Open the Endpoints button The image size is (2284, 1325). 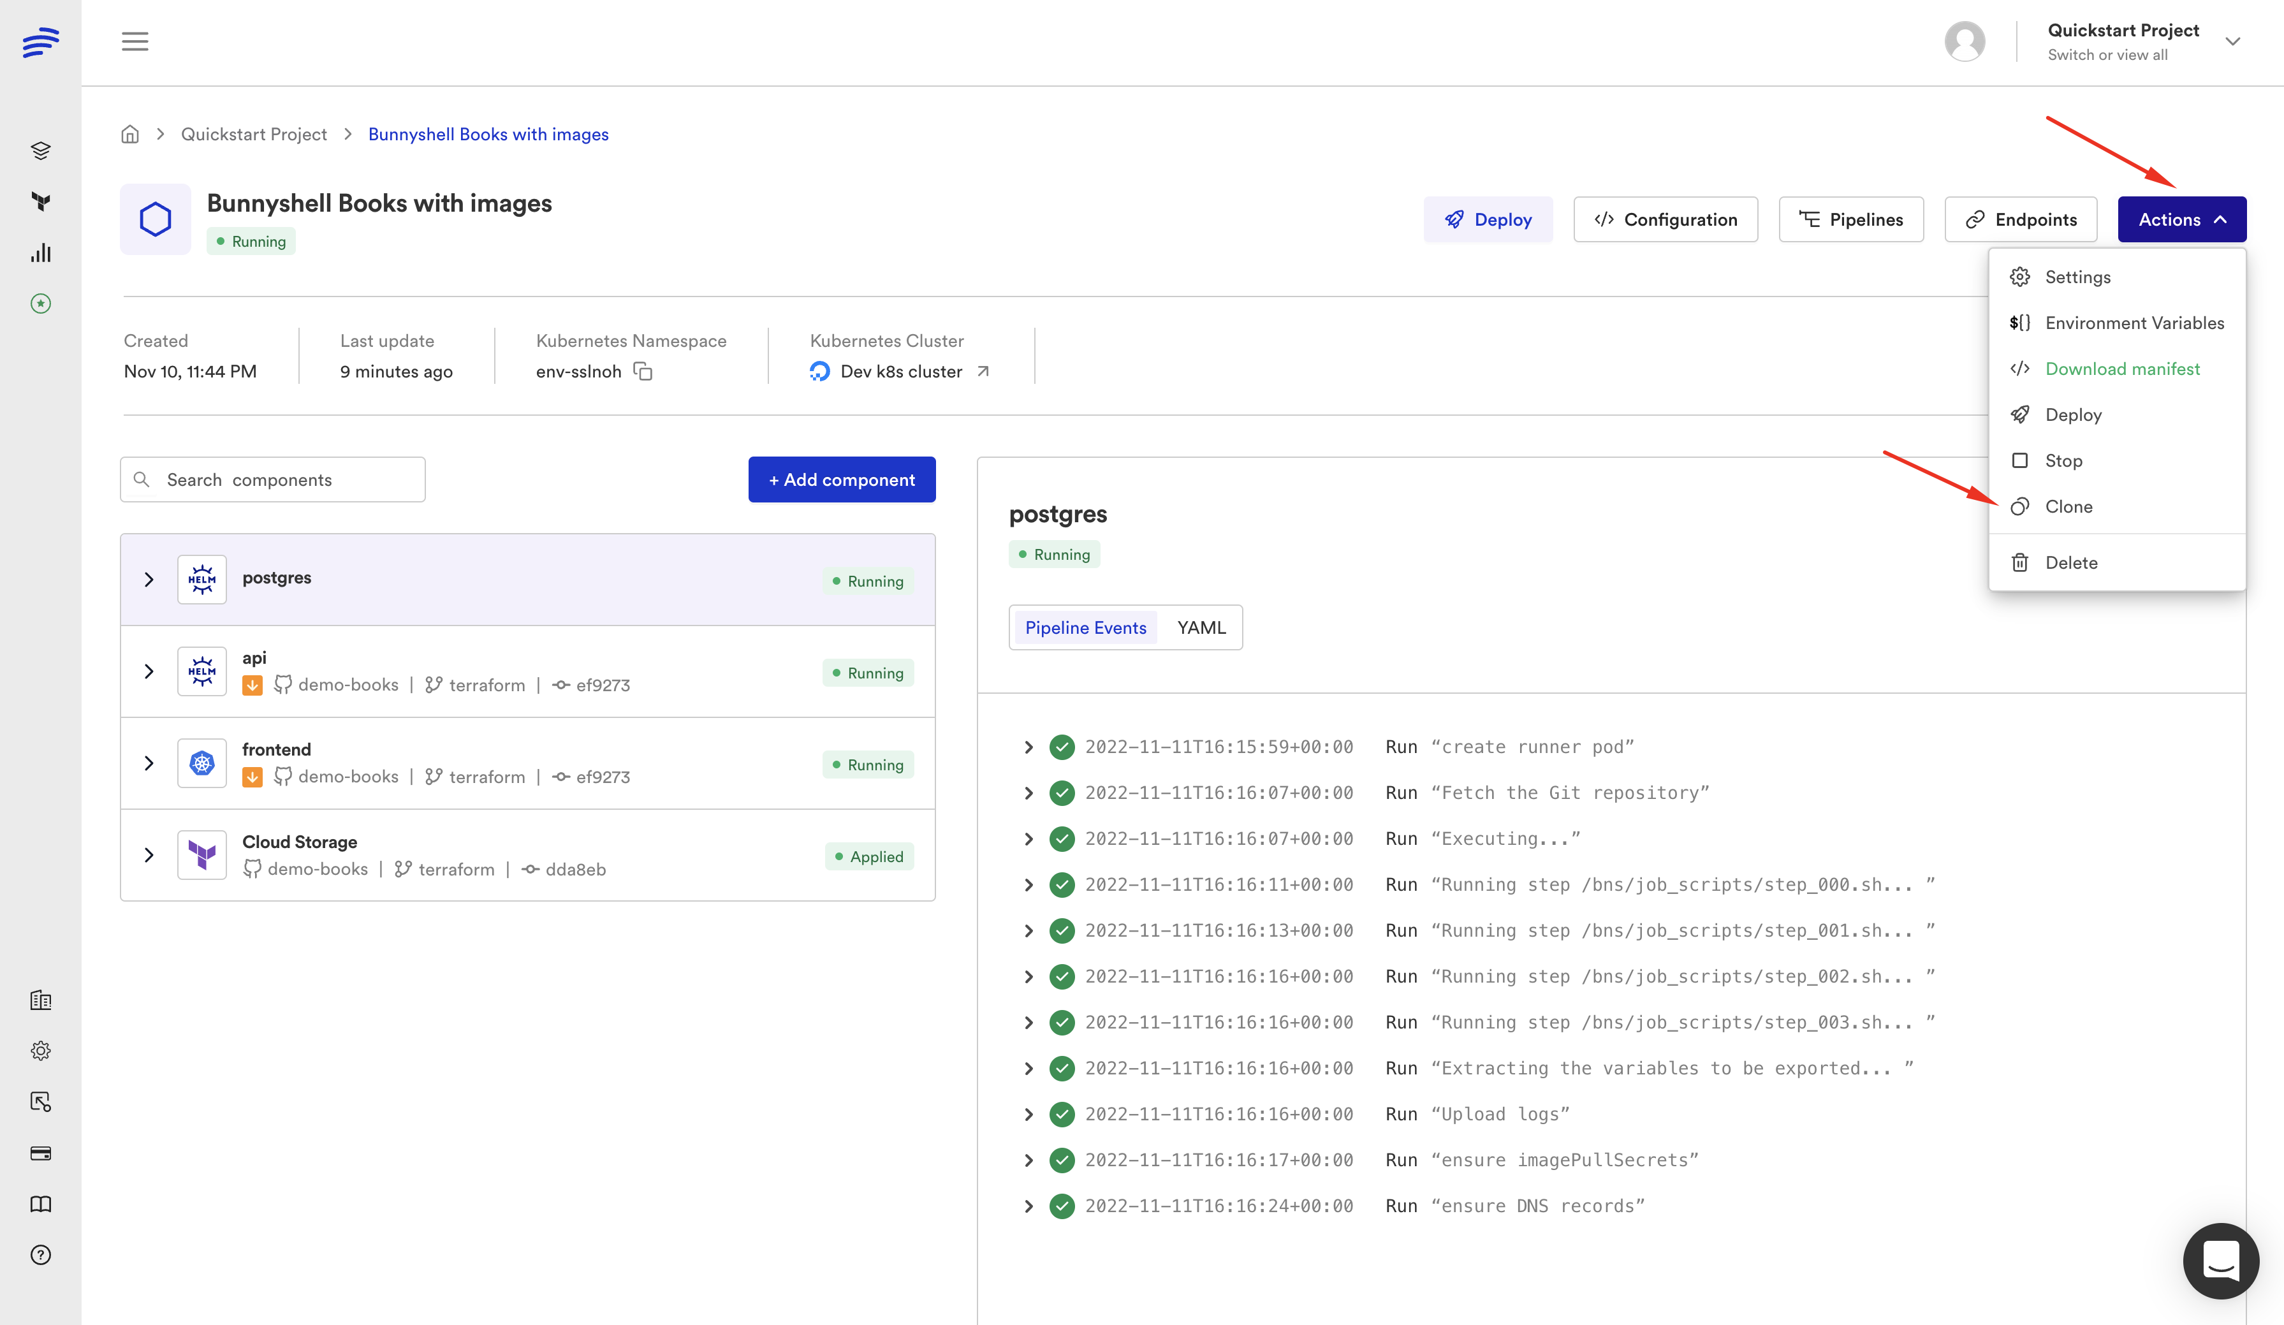click(2020, 219)
